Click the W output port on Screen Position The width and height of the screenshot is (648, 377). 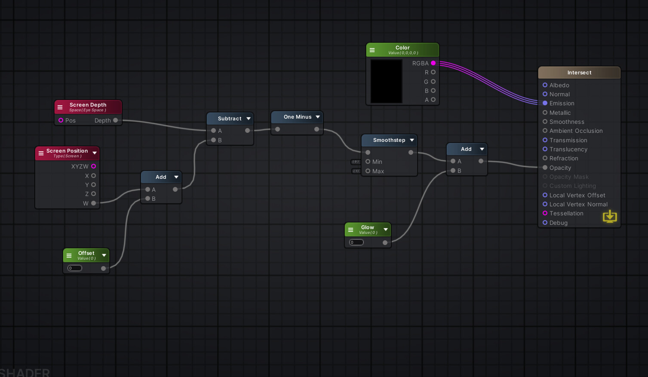(93, 203)
